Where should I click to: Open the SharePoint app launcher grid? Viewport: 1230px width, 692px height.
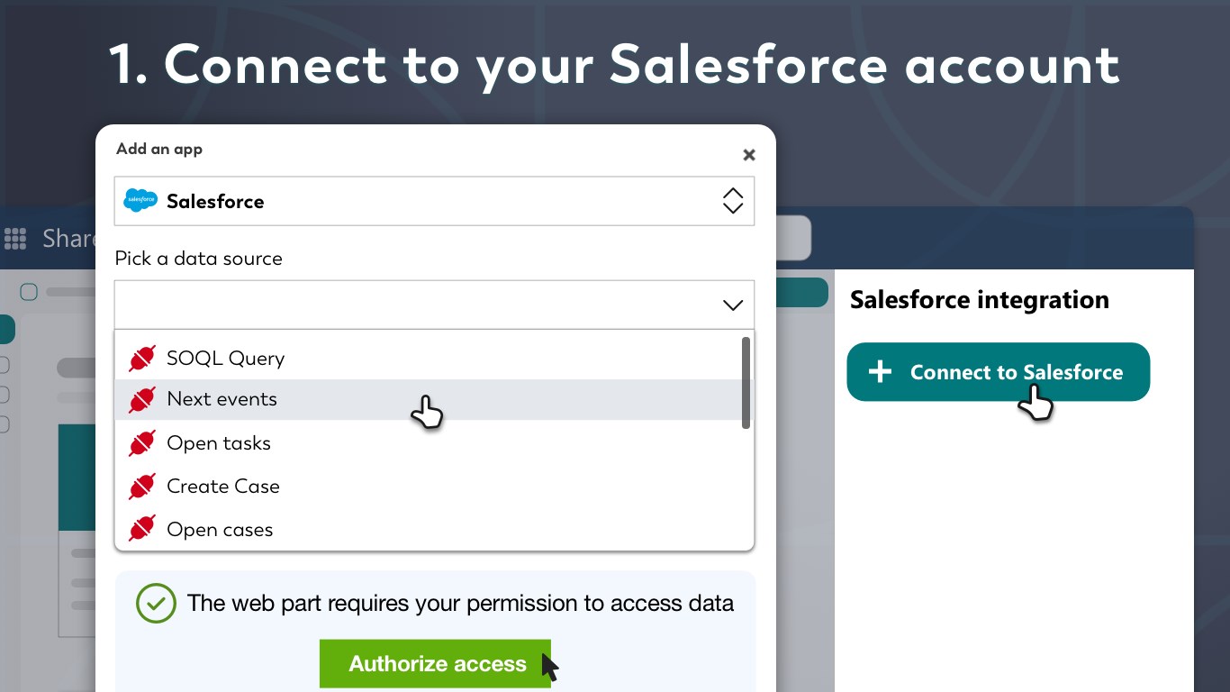click(x=15, y=238)
